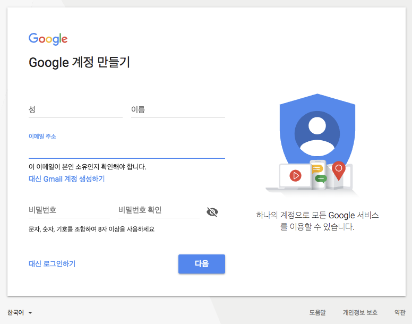Focus the 성 (last name) field
This screenshot has height=324, width=412.
[x=76, y=109]
